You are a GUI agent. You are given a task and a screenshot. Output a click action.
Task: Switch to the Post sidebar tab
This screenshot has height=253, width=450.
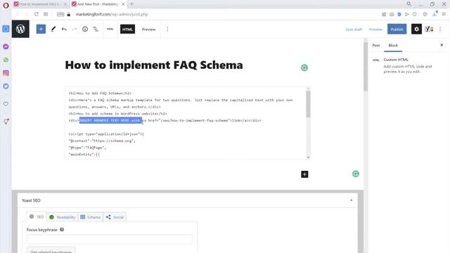(376, 45)
